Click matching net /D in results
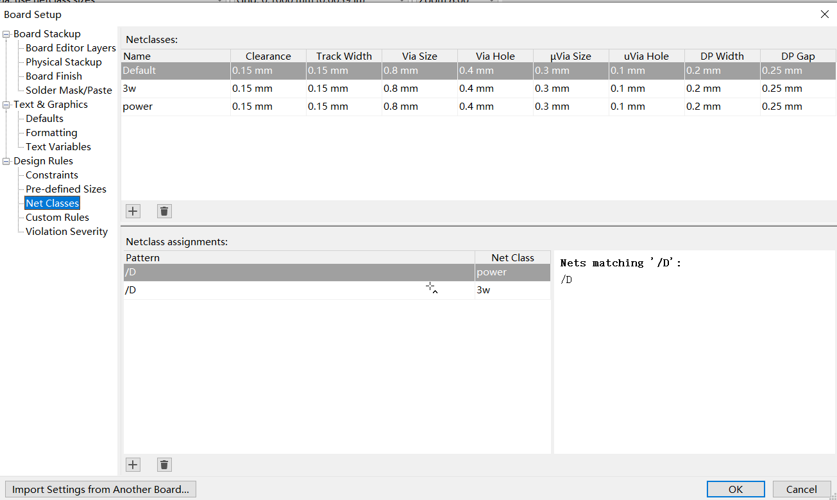Viewport: 837px width, 500px height. pos(566,280)
